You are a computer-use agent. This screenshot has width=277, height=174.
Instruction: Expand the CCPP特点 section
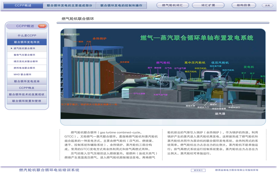point(27,88)
